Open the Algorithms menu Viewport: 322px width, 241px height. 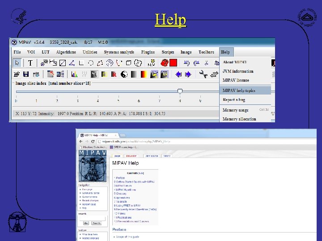66,52
